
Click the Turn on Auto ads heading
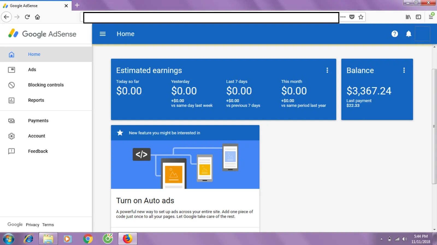(x=145, y=201)
